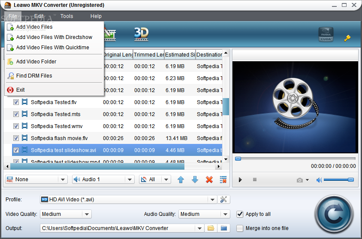Uncheck Softpedia Tested.mts checkbox
The height and width of the screenshot is (239, 362).
click(x=16, y=114)
